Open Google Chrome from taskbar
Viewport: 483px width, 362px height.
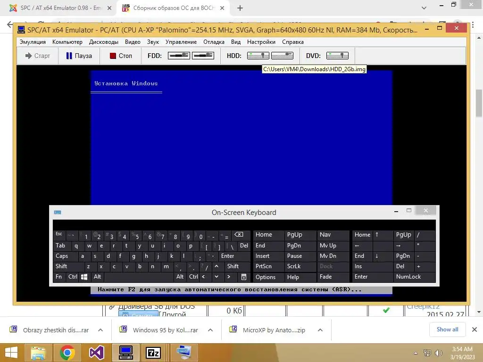[x=67, y=353]
